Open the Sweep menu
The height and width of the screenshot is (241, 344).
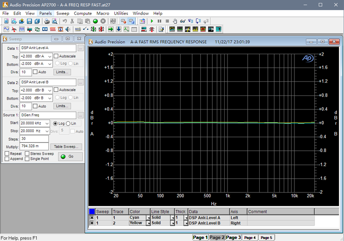click(x=63, y=13)
